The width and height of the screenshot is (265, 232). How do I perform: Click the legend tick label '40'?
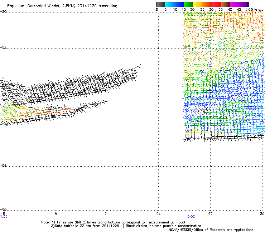click(x=230, y=10)
